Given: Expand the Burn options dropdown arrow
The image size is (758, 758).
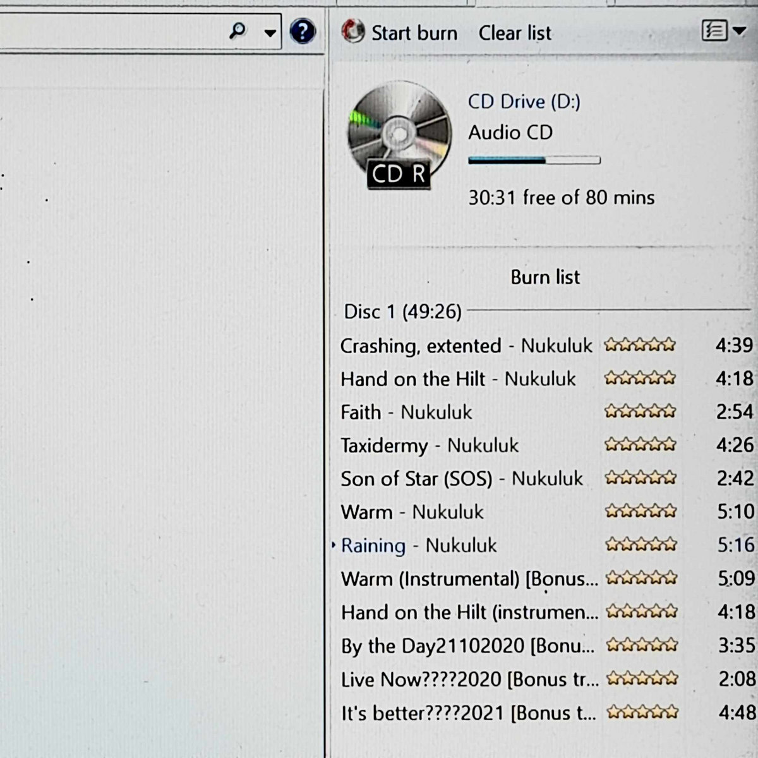Looking at the screenshot, I should (739, 30).
